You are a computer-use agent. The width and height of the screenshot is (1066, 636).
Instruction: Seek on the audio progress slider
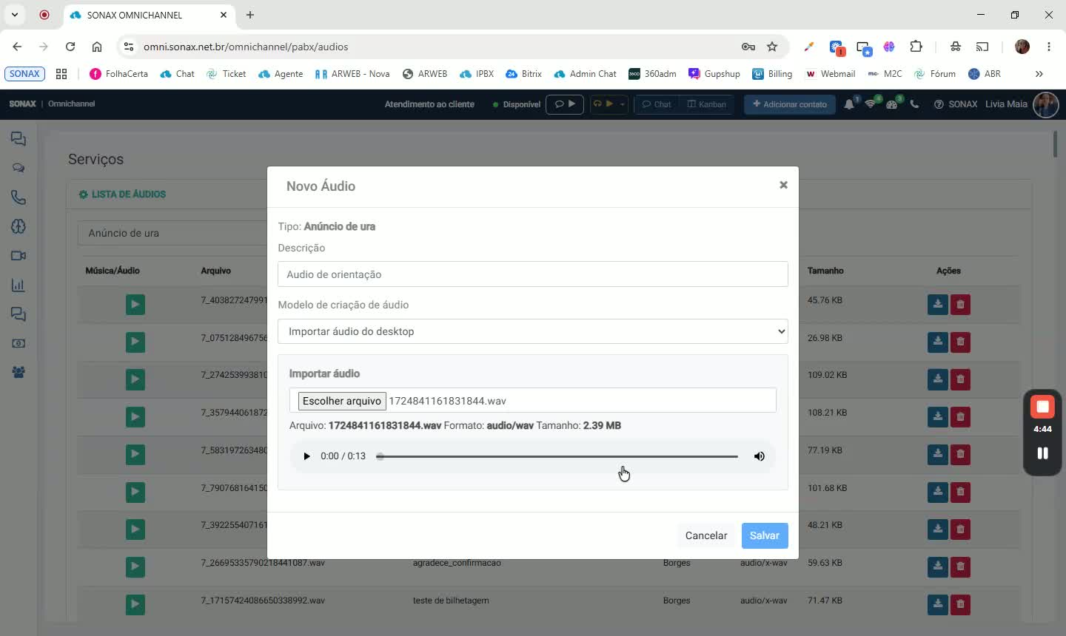(558, 456)
